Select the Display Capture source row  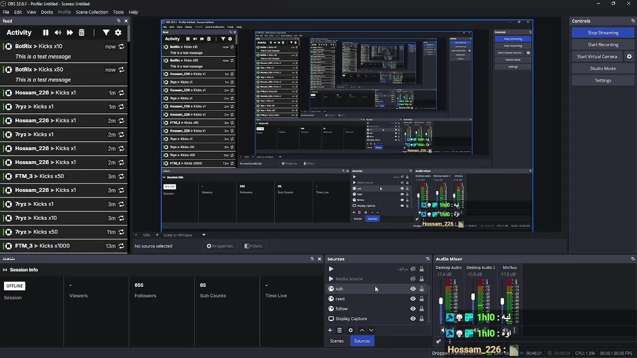pyautogui.click(x=376, y=319)
